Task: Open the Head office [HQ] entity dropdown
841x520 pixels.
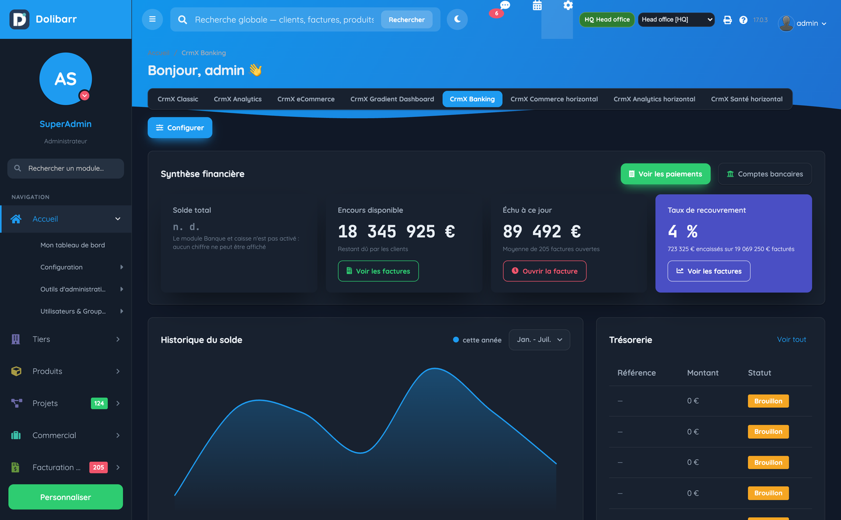Action: (x=676, y=20)
